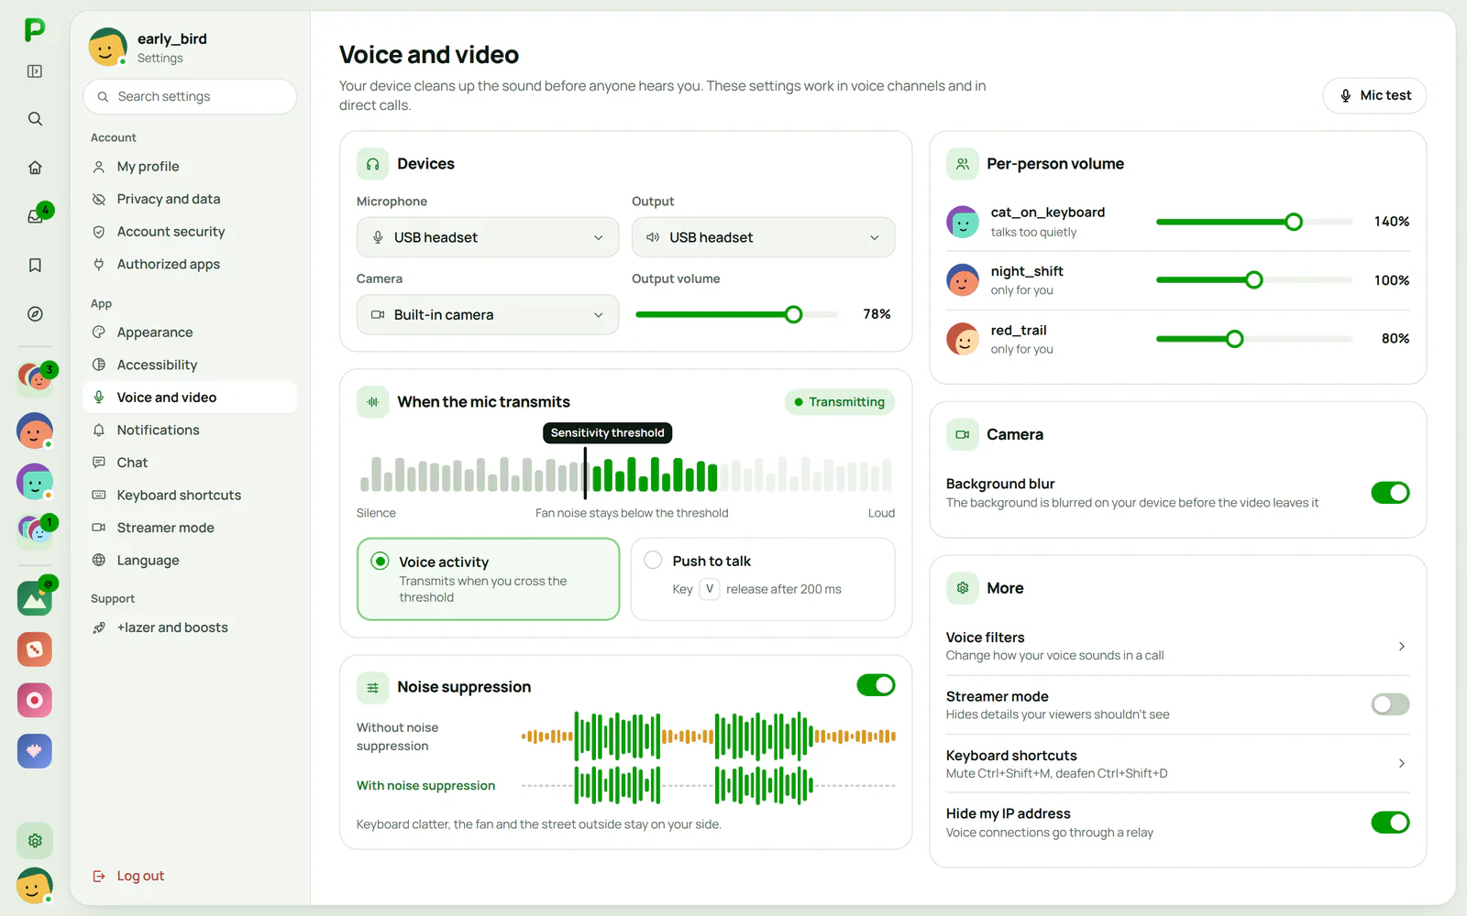This screenshot has width=1467, height=916.
Task: Toggle the sidebar panel icon
Action: pos(35,71)
